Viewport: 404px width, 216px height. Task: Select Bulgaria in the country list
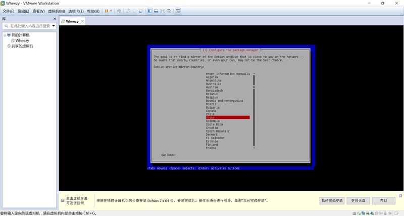pos(213,107)
